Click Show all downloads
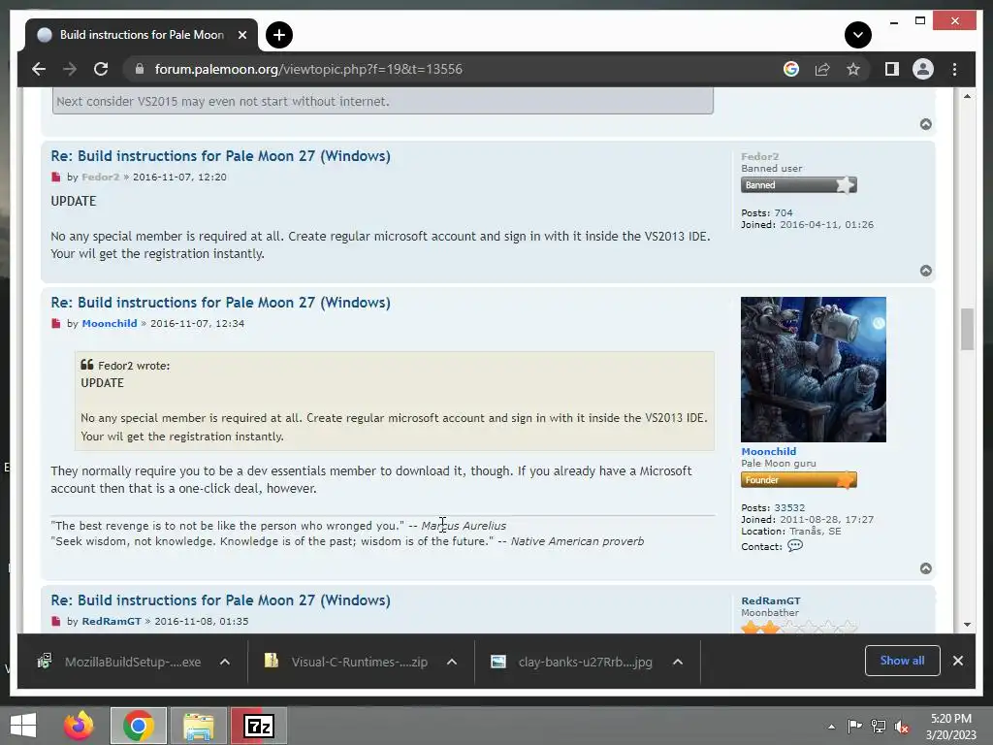 (x=902, y=661)
